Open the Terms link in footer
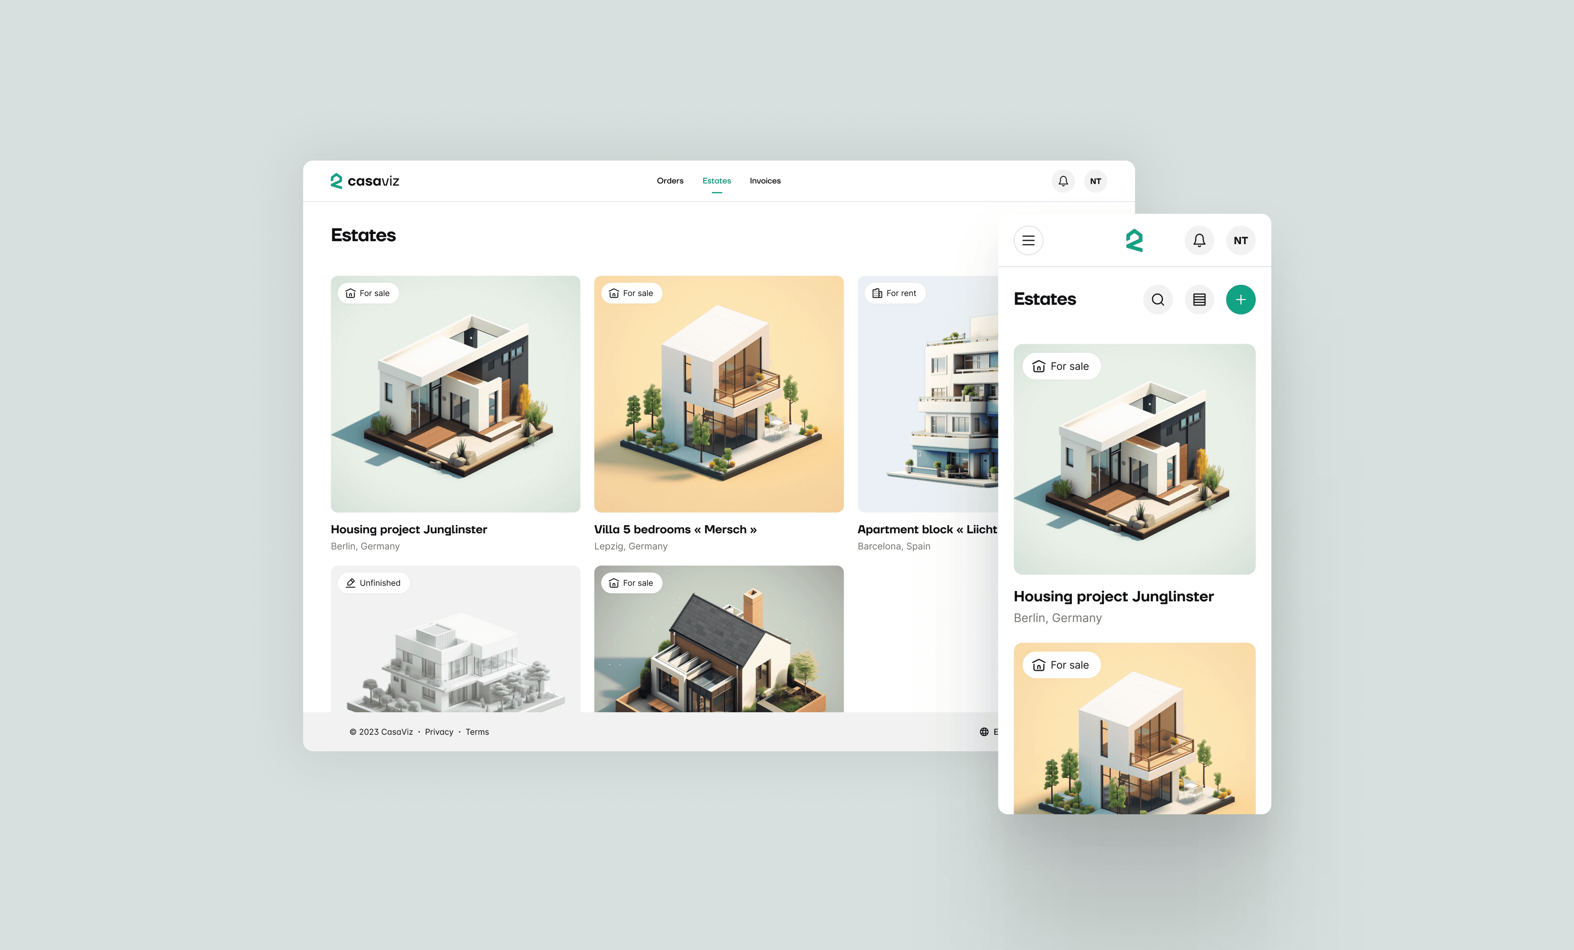The width and height of the screenshot is (1574, 950). (x=477, y=732)
